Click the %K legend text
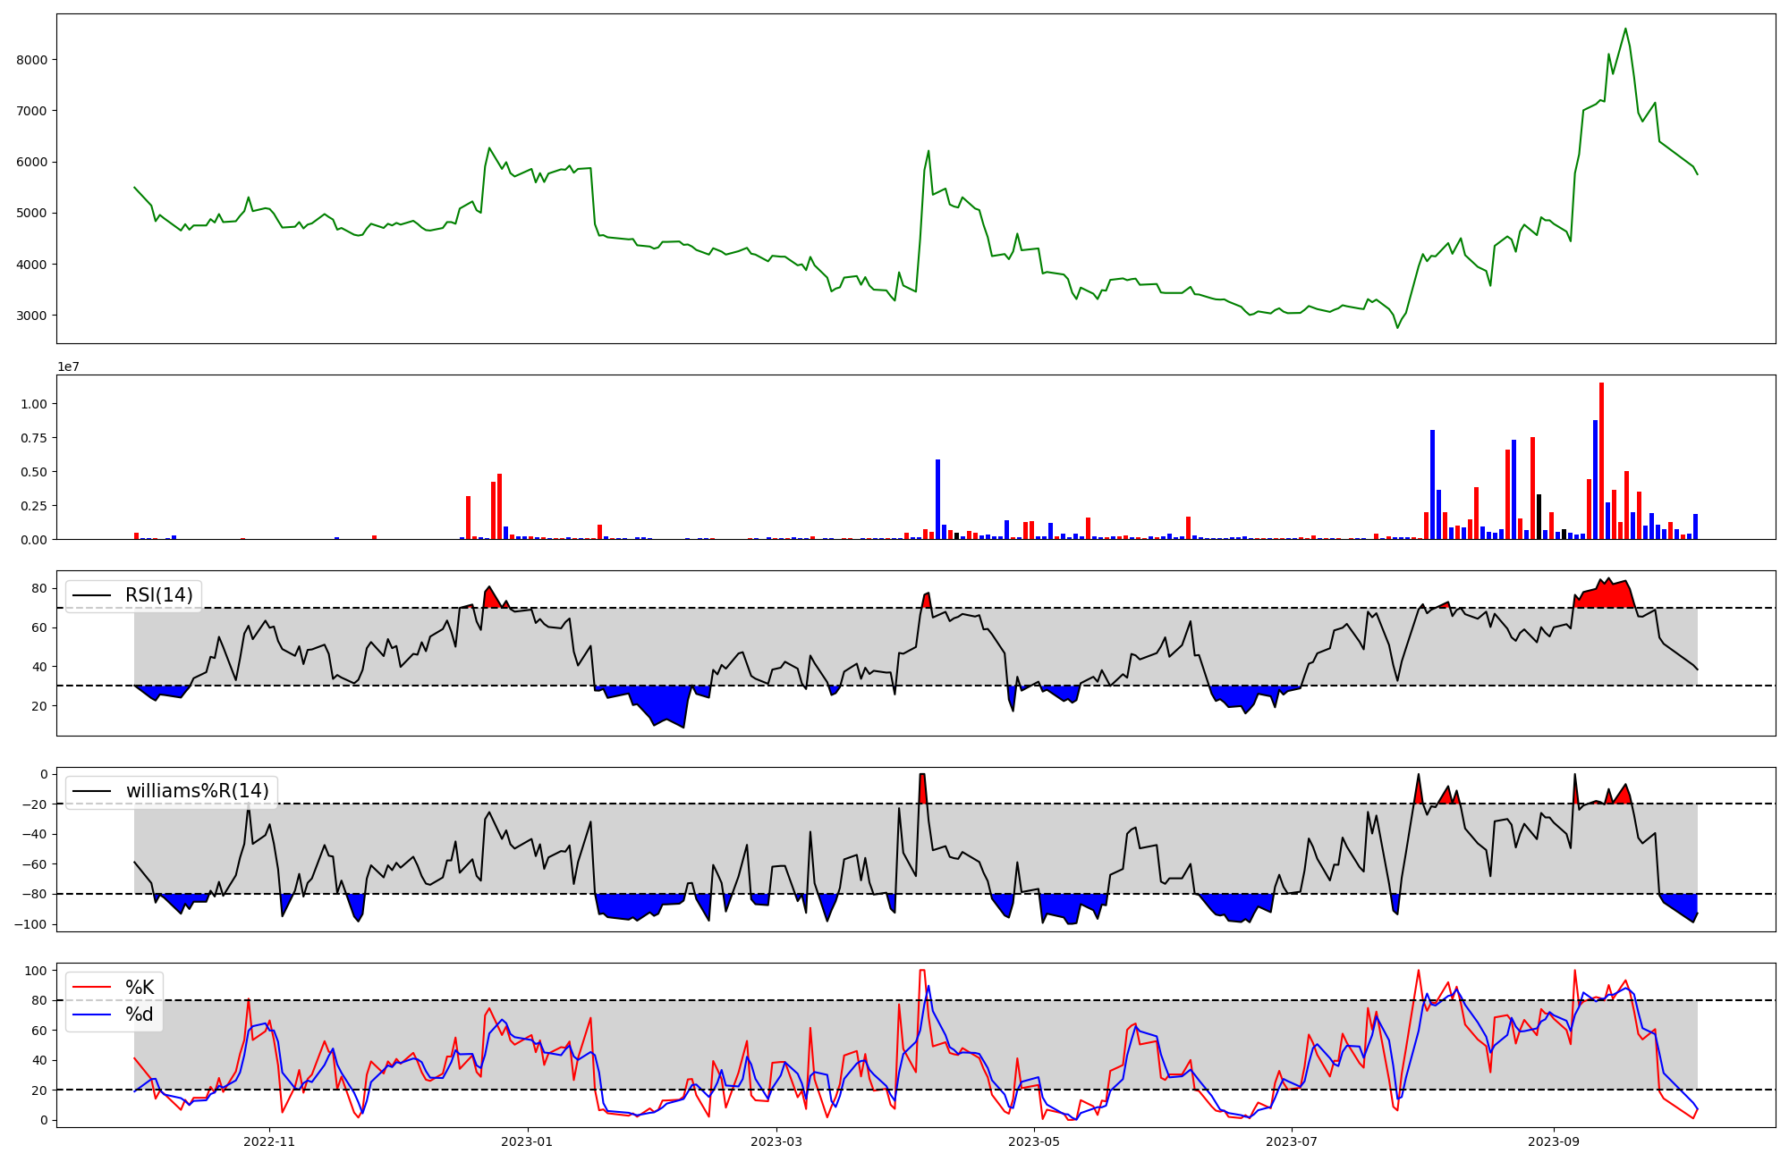This screenshot has width=1789, height=1162. click(x=140, y=988)
